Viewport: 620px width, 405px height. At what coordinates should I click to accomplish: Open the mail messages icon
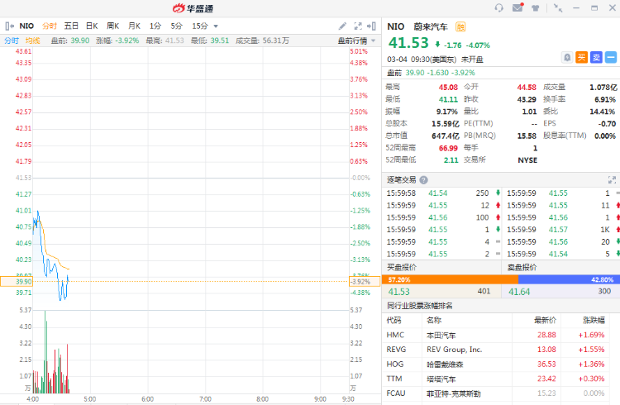click(x=517, y=8)
